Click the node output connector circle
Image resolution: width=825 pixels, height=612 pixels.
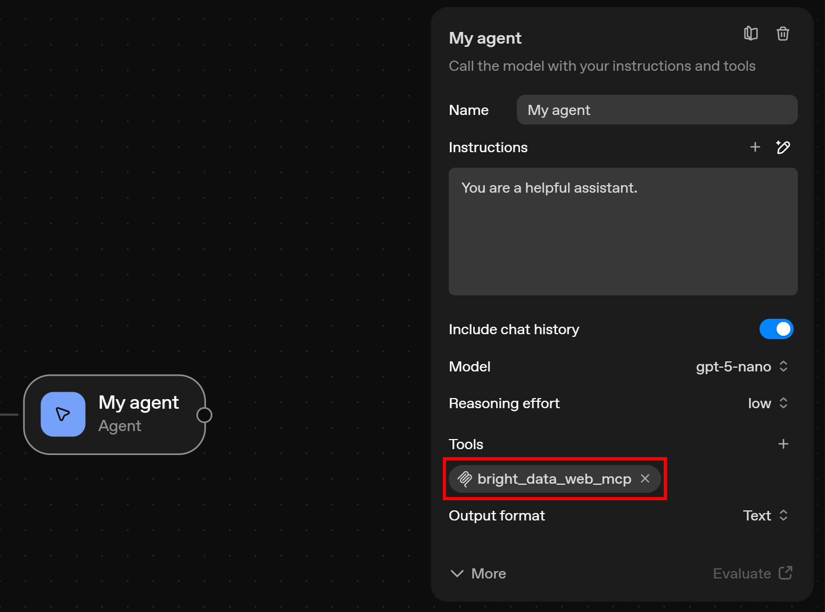[204, 415]
